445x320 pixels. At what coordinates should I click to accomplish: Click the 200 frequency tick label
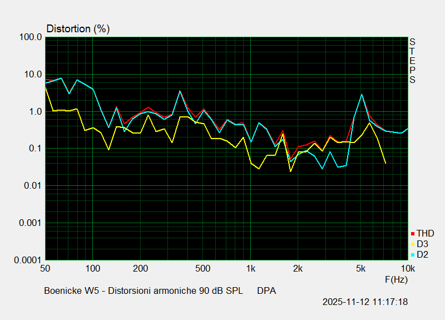point(140,269)
